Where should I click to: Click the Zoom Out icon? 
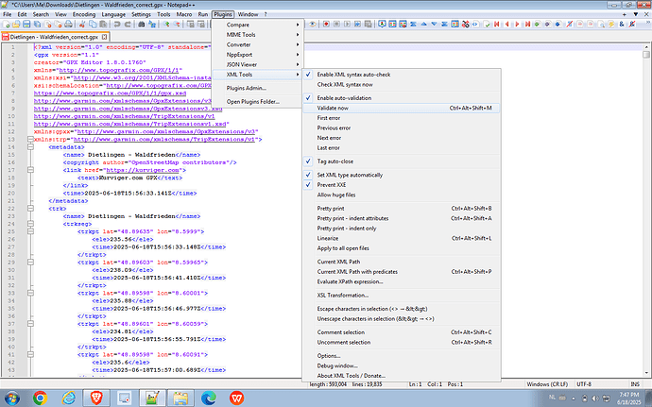177,25
